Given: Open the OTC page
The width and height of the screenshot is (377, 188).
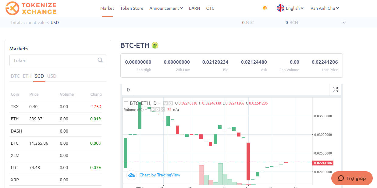Looking at the screenshot, I should pyautogui.click(x=210, y=8).
